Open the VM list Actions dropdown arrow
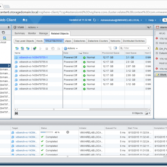Screen dimensions: 167x167 pyautogui.click(x=77, y=49)
